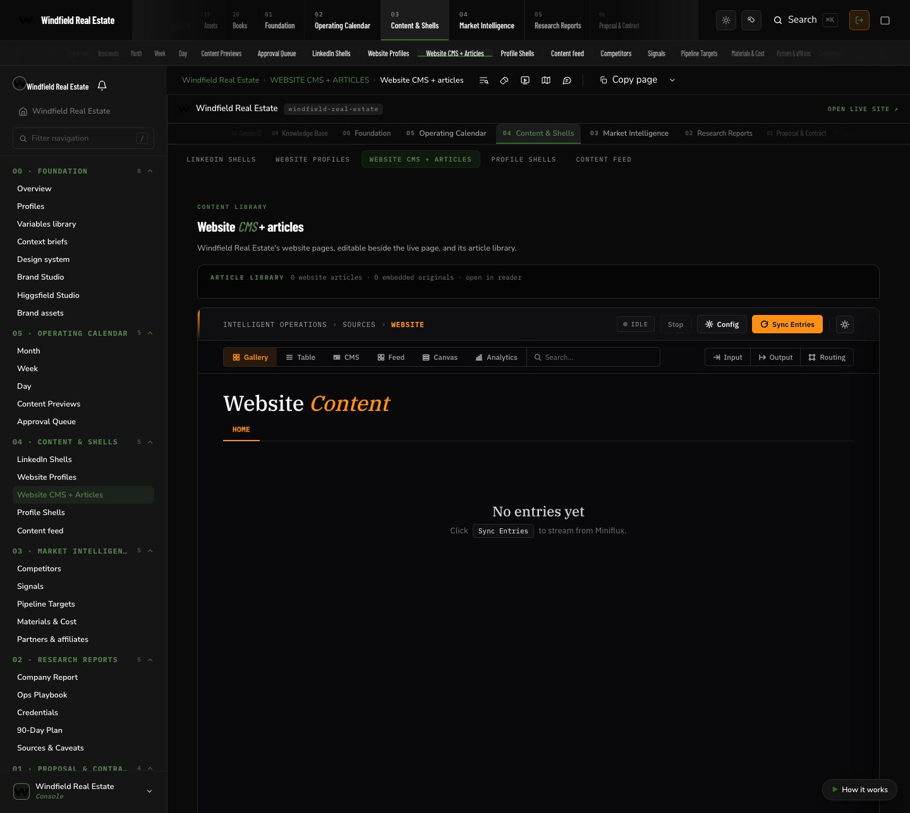
Task: Click the Search... field in the view toolbar
Action: (593, 357)
